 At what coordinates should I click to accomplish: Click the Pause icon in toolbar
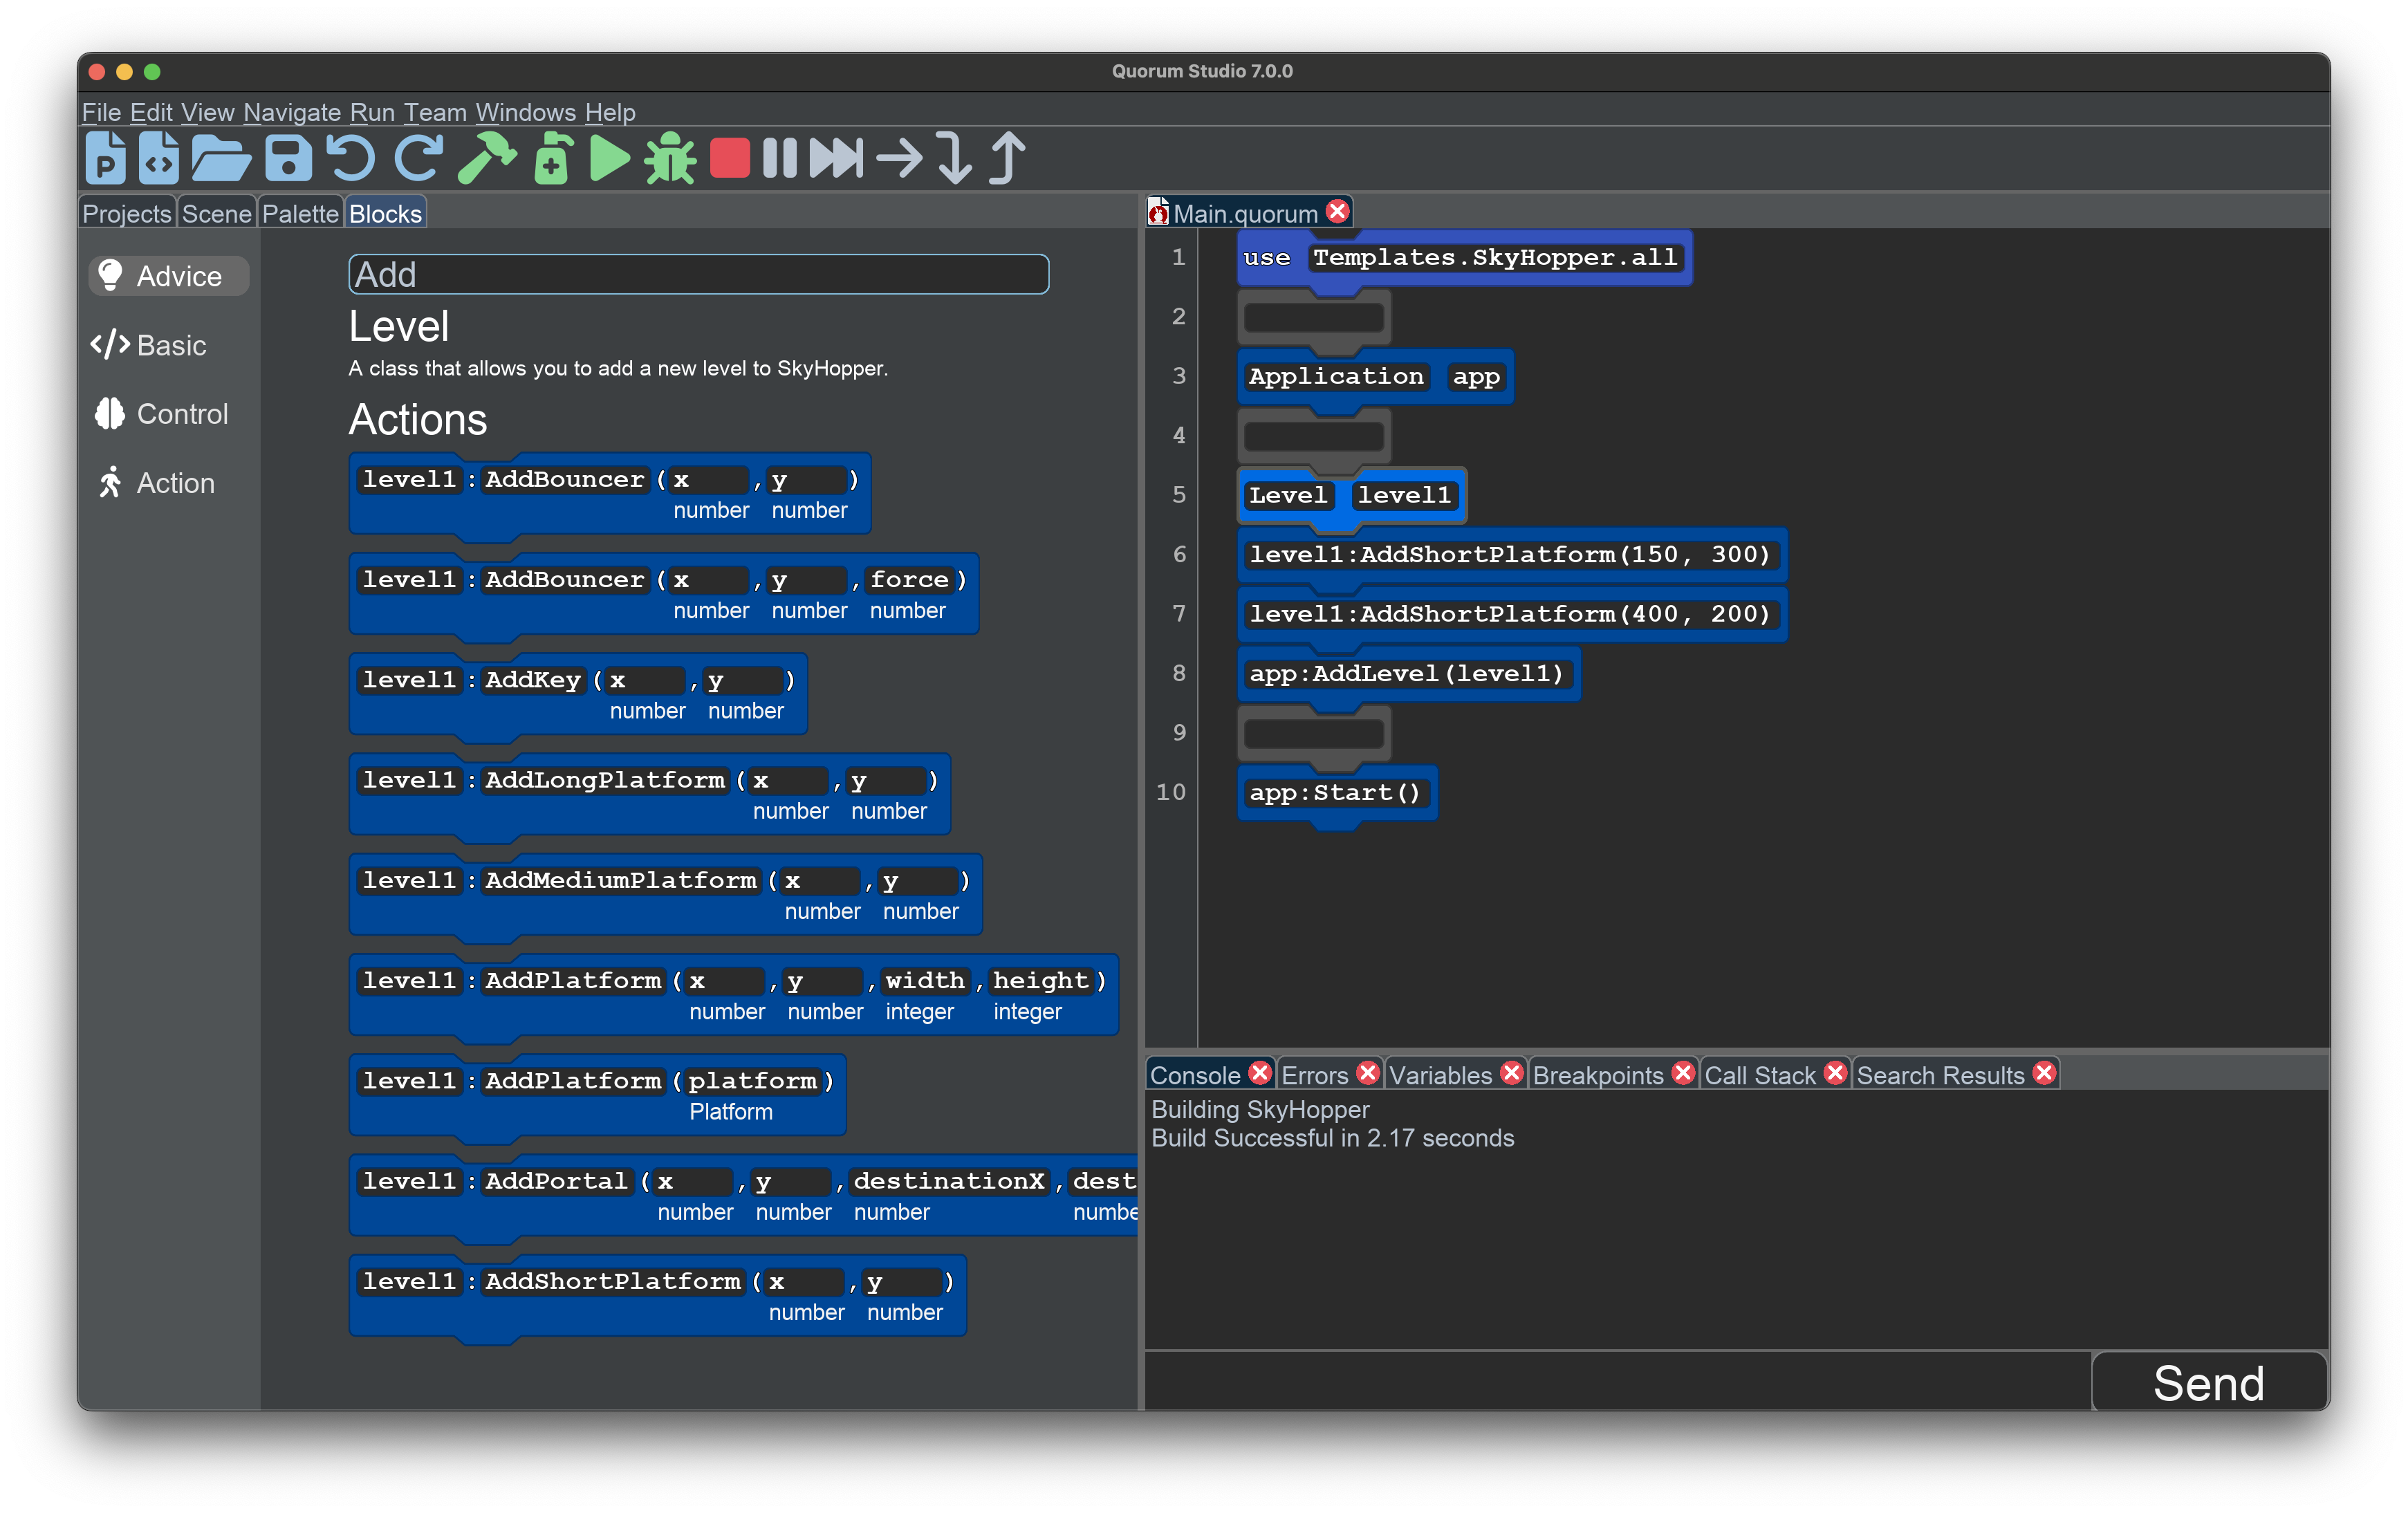coord(780,158)
